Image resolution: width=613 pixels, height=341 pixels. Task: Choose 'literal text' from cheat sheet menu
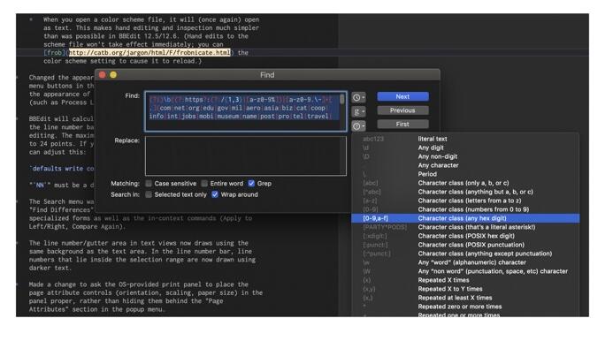click(x=465, y=139)
